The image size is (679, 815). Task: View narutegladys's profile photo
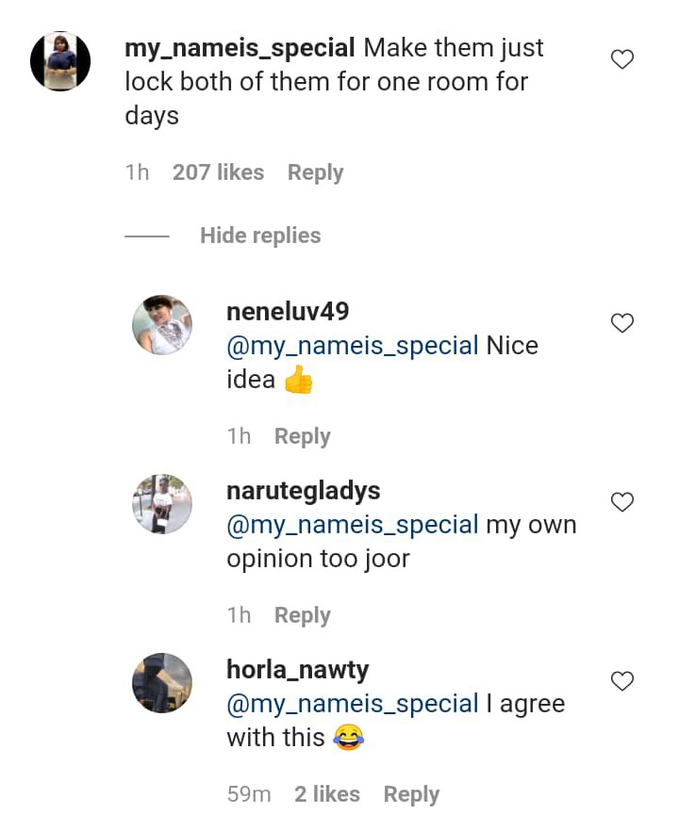click(162, 504)
